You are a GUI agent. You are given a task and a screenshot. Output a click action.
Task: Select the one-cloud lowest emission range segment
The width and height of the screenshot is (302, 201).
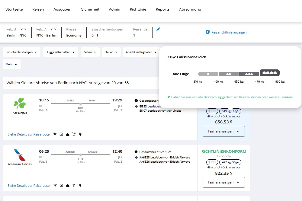208,74
